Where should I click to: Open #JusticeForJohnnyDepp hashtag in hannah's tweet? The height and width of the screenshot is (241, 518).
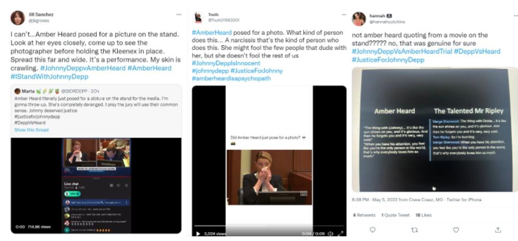(x=388, y=60)
